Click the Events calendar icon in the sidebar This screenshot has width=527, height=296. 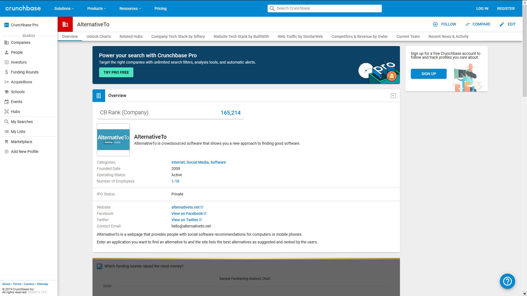pyautogui.click(x=7, y=102)
